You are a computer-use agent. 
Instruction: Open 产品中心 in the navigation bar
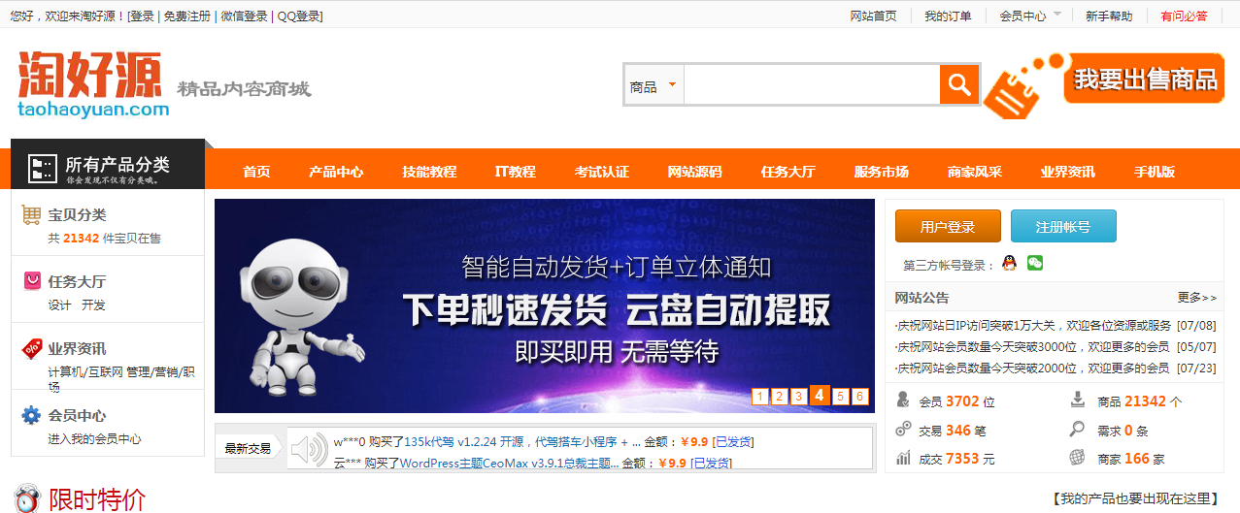coord(336,172)
